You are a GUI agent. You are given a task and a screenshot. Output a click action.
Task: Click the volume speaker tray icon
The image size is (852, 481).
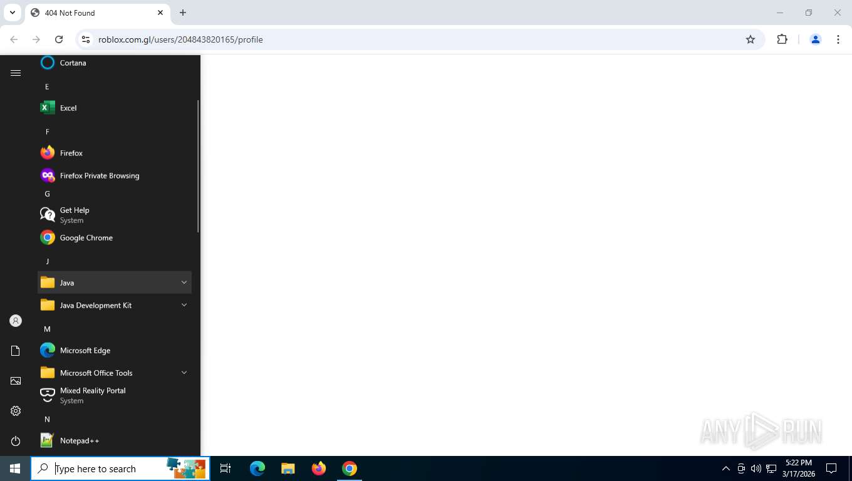coord(756,468)
